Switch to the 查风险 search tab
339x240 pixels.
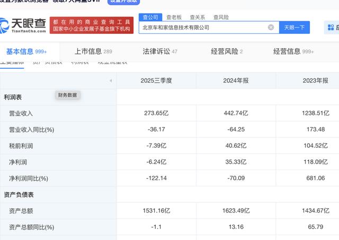[x=221, y=17]
